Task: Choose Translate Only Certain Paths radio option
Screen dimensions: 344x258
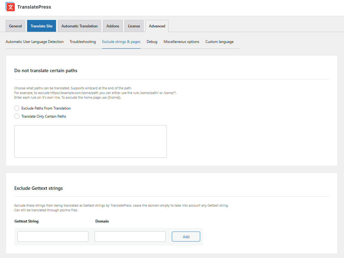Action: tap(17, 116)
